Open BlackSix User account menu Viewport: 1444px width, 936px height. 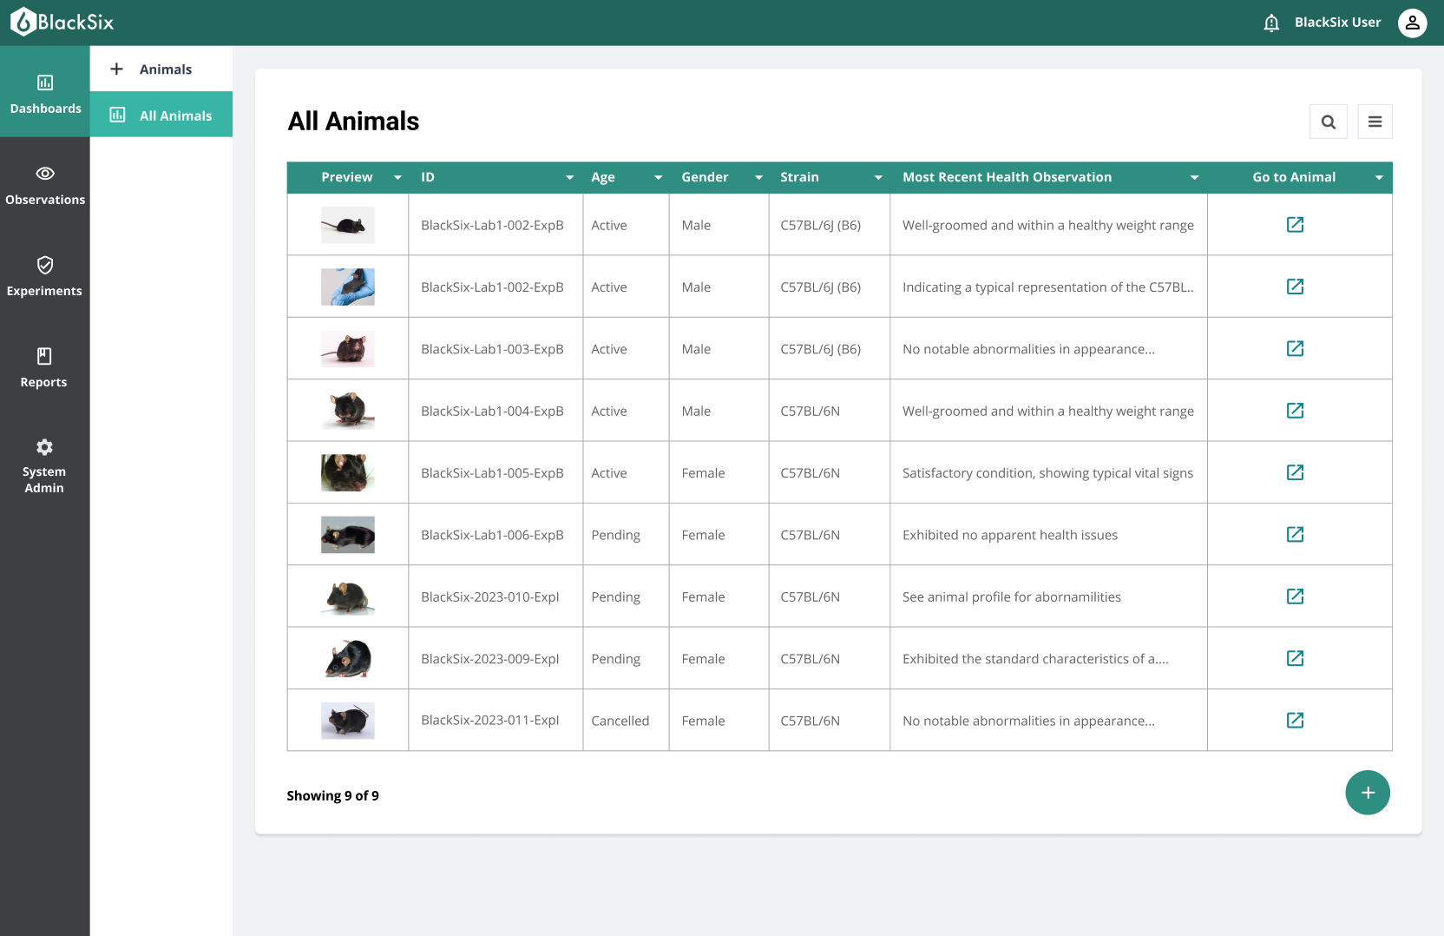(x=1336, y=23)
